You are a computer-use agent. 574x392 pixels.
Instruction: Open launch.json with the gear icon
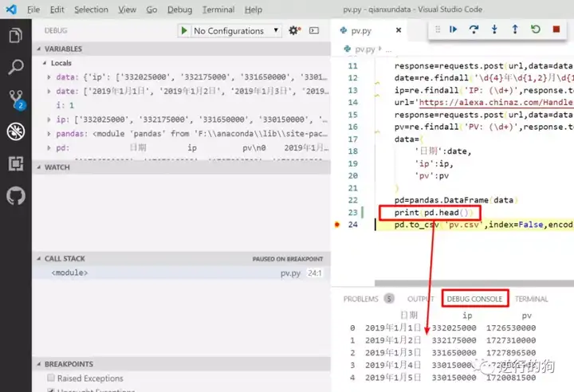[x=294, y=30]
